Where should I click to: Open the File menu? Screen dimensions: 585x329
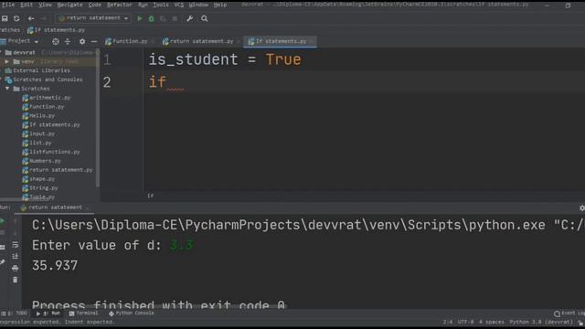8,5
